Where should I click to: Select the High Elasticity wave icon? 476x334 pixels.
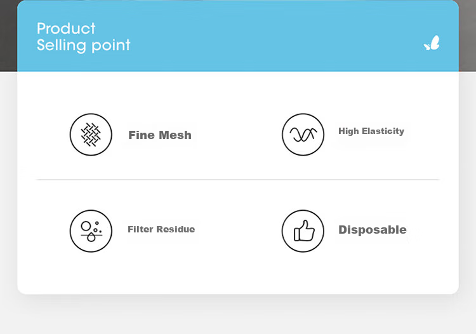[303, 135]
